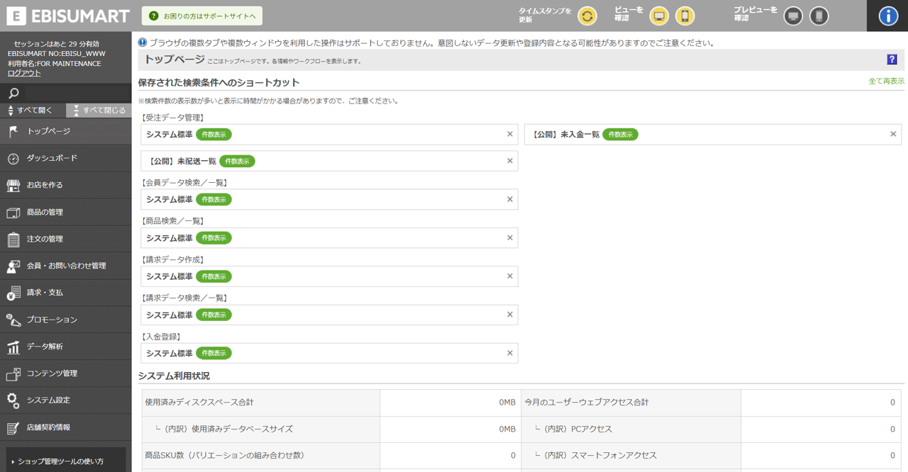908x472 pixels.
Task: Expand all menus with すべて開く
Action: [x=30, y=111]
